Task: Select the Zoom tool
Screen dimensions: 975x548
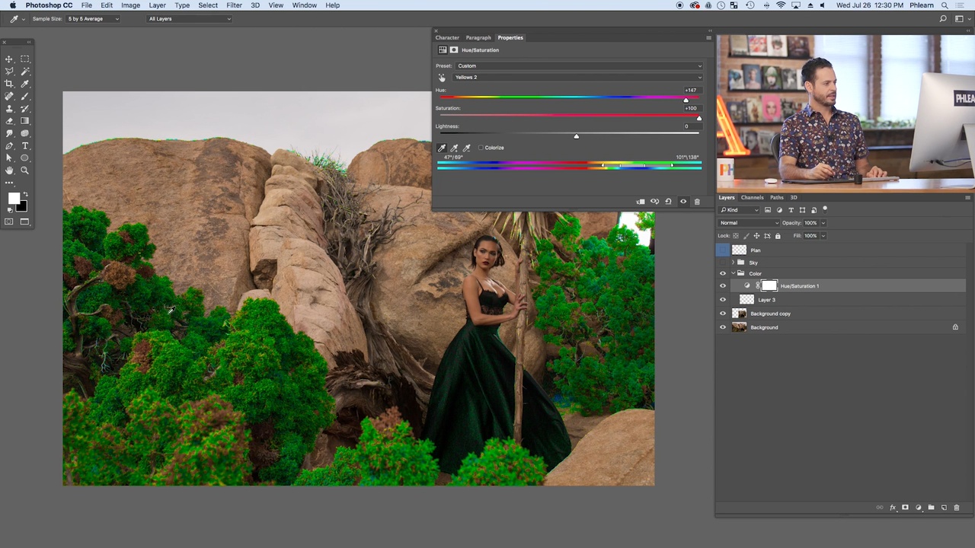Action: click(24, 170)
